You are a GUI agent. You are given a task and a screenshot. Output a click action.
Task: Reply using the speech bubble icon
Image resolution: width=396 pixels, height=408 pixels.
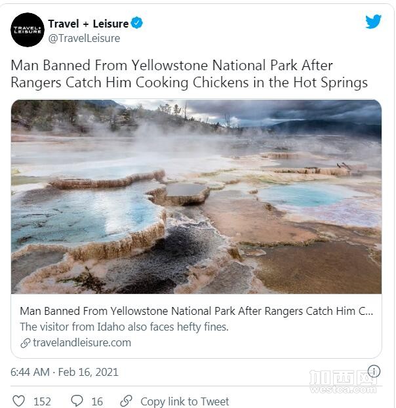point(77,401)
